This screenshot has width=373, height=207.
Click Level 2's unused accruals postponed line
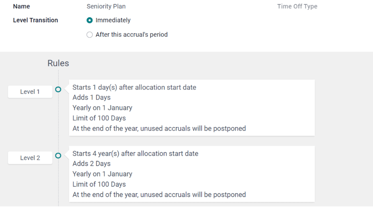pyautogui.click(x=159, y=195)
